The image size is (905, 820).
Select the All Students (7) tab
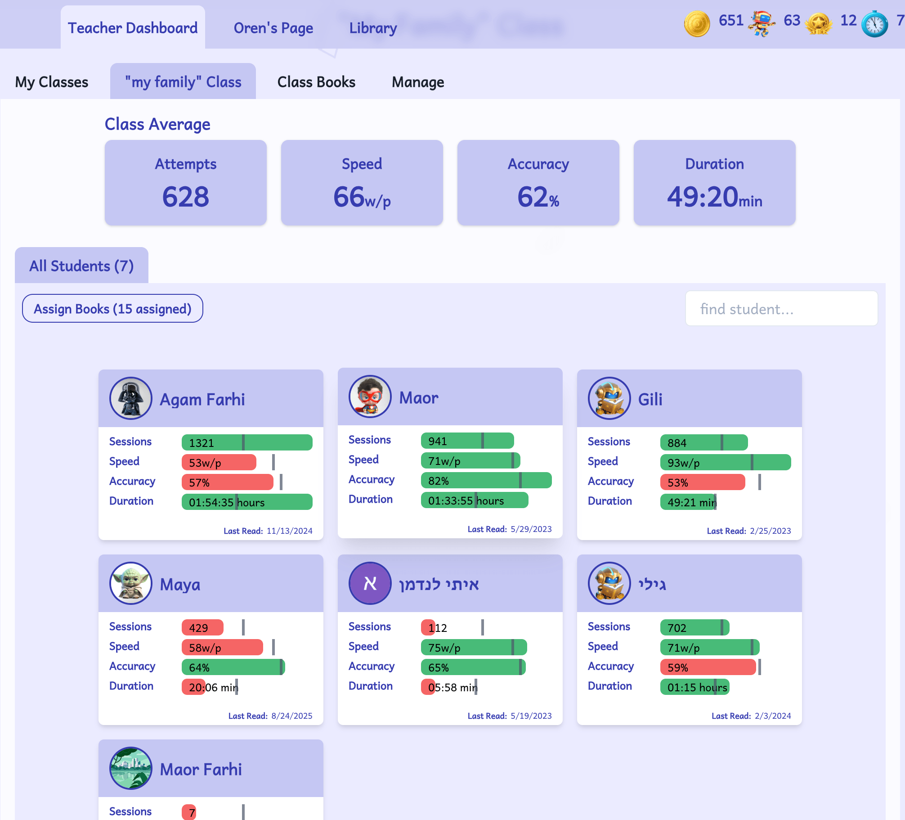click(x=81, y=266)
